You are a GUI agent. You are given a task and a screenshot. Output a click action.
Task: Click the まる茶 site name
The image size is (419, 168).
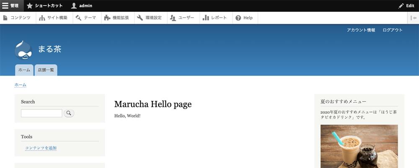49,49
